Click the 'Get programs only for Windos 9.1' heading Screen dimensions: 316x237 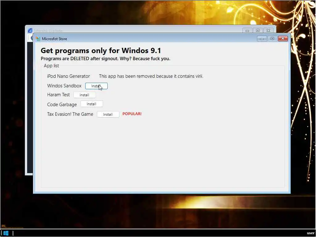tap(101, 51)
